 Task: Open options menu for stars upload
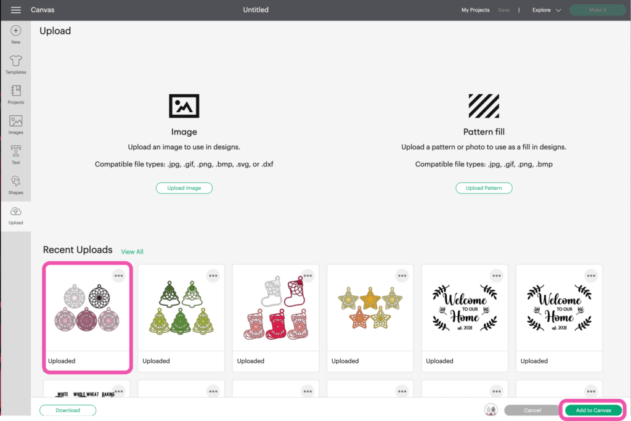click(x=402, y=276)
